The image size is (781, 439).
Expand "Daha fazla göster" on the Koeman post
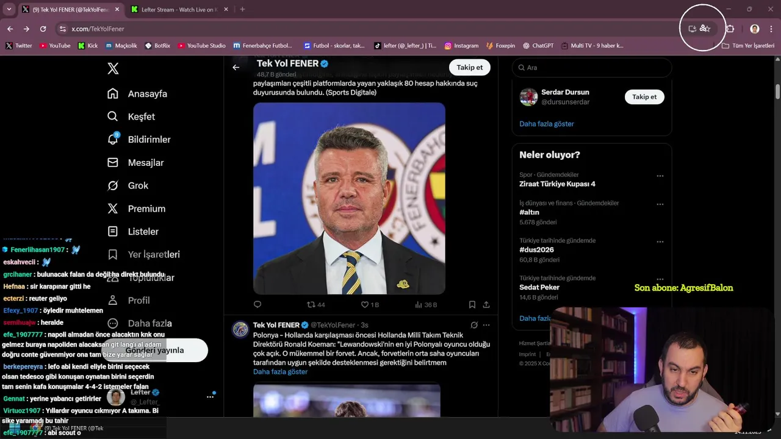280,372
